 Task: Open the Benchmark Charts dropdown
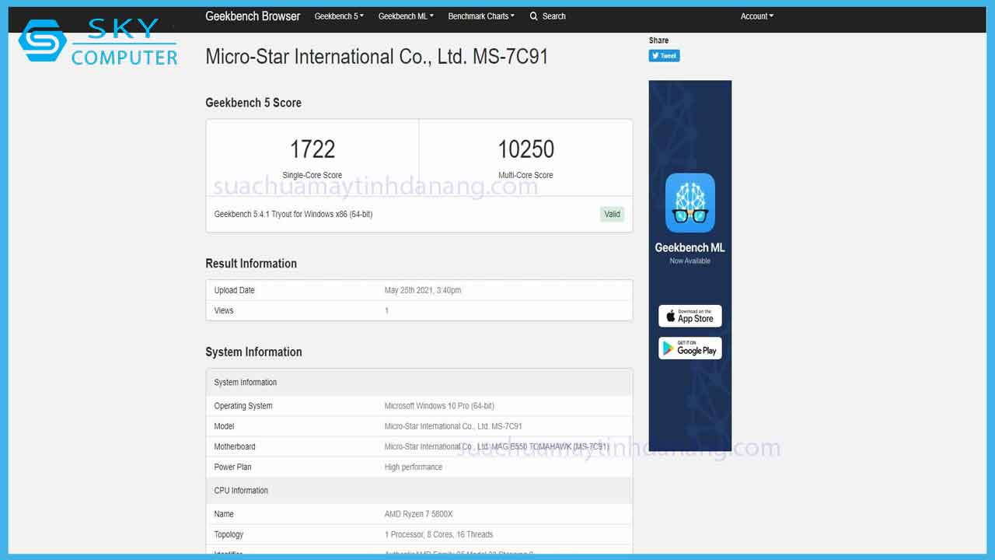pos(482,16)
